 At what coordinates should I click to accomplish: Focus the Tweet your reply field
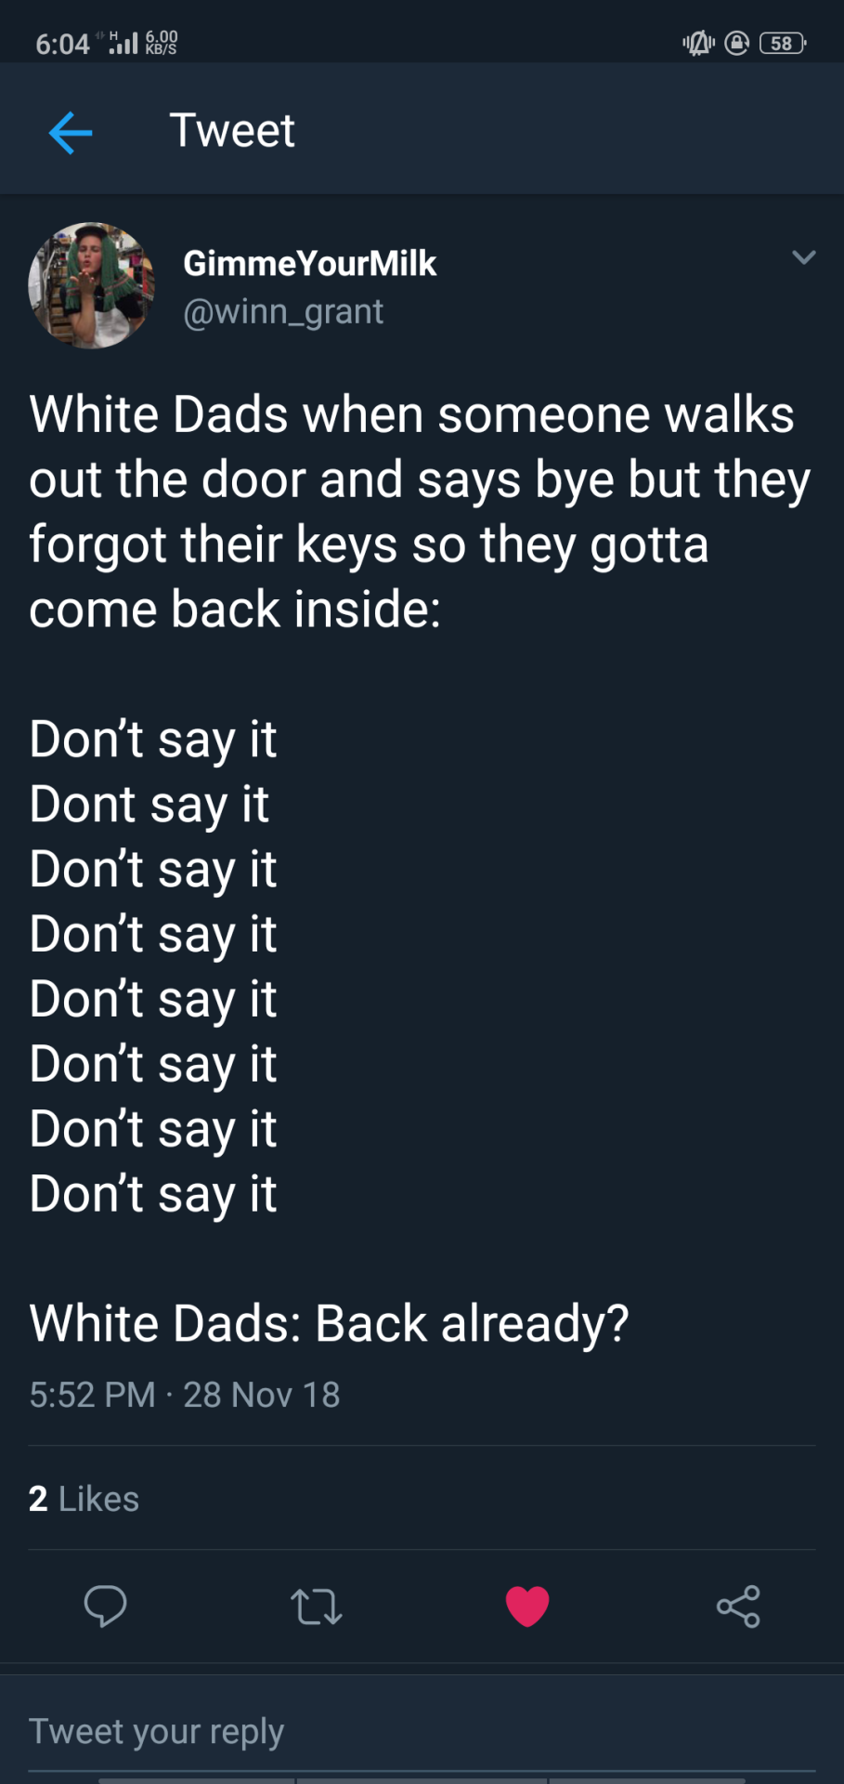422,1732
